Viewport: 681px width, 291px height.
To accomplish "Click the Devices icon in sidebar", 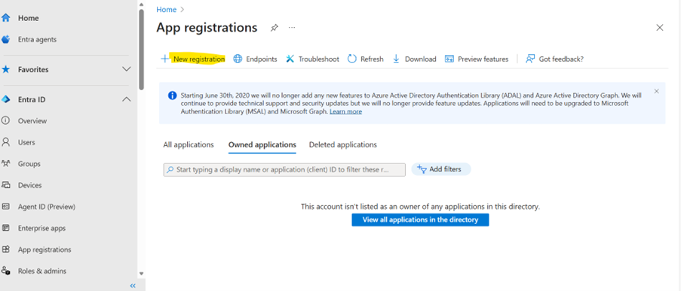I will click(5, 185).
